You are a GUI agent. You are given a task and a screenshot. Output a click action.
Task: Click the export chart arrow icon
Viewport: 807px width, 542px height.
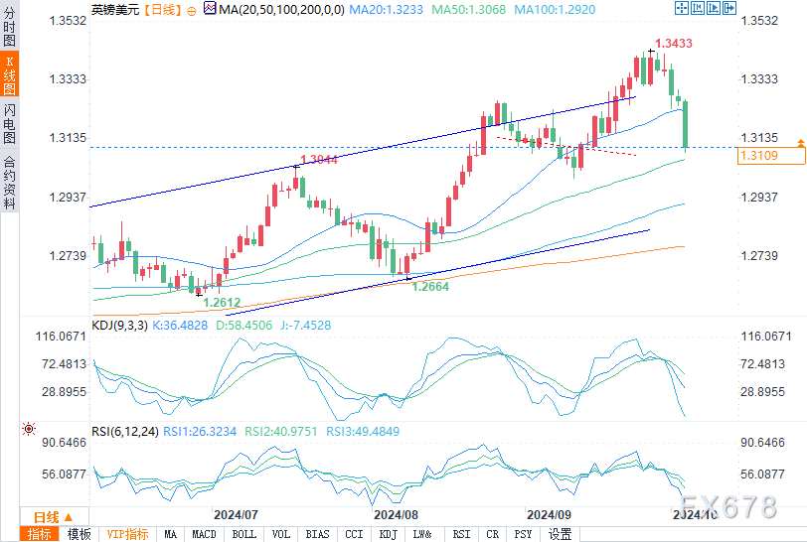point(729,8)
